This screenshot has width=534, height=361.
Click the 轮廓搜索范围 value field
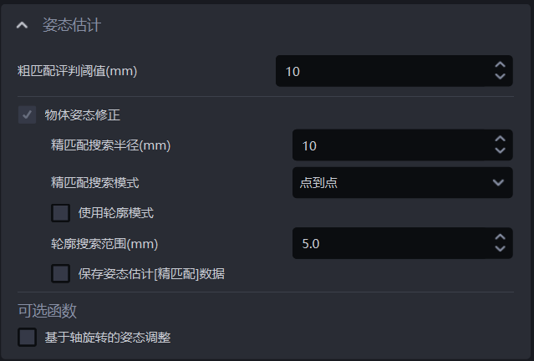click(x=389, y=243)
